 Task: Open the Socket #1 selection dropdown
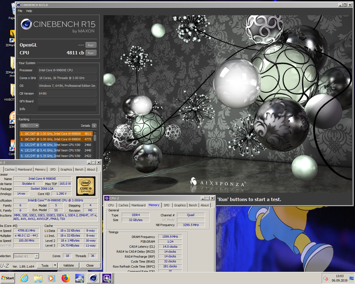(26, 256)
